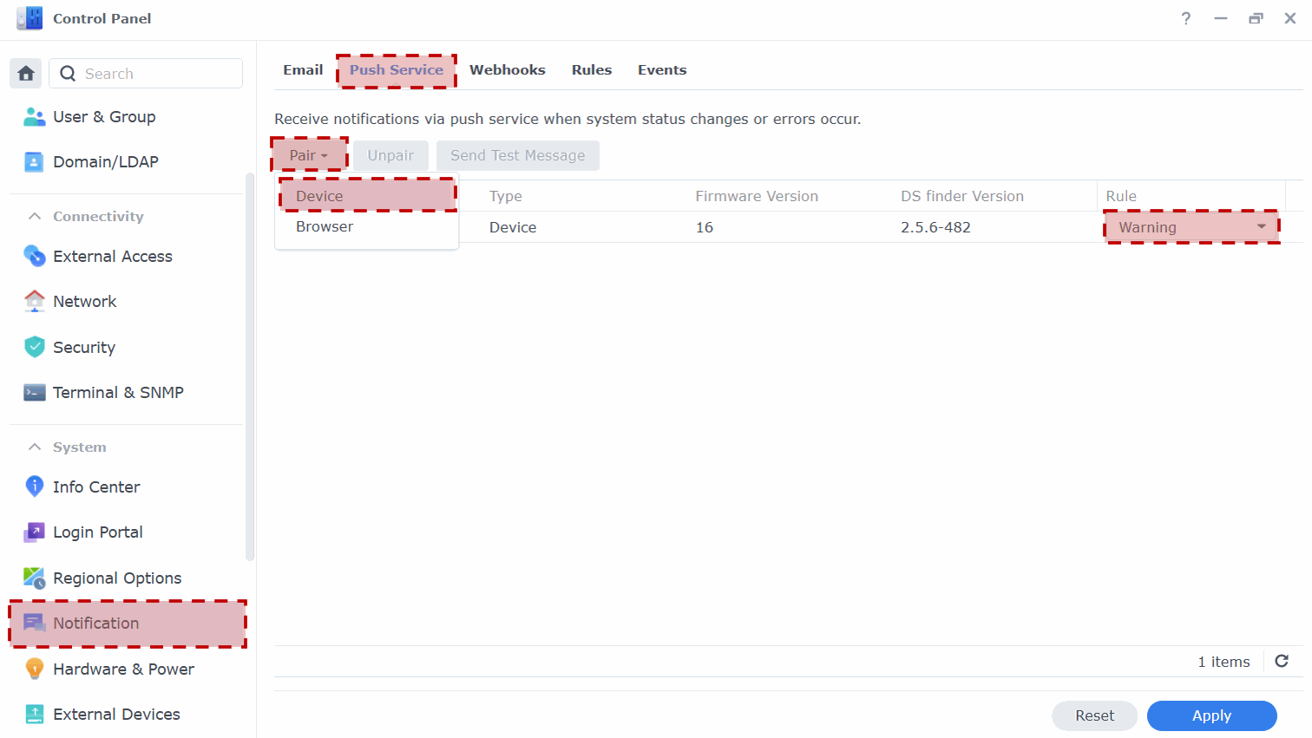
Task: Switch to the Events tab
Action: click(x=662, y=70)
